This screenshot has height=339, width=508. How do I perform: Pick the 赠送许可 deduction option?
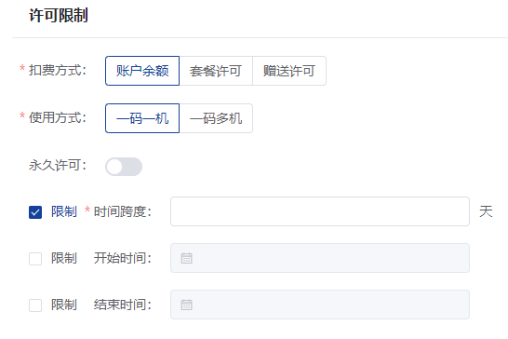pos(289,71)
